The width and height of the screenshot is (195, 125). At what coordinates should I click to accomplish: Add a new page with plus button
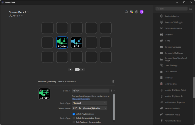82,70
